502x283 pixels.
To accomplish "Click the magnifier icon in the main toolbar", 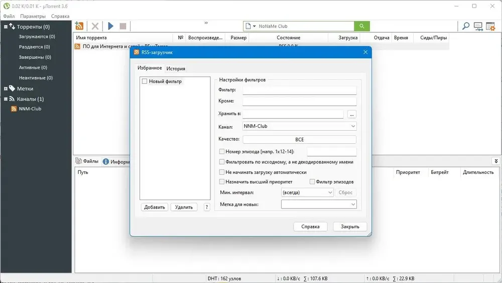I will click(x=466, y=26).
